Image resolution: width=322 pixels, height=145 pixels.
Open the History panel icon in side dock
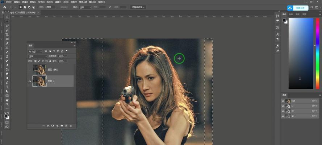tap(277, 16)
